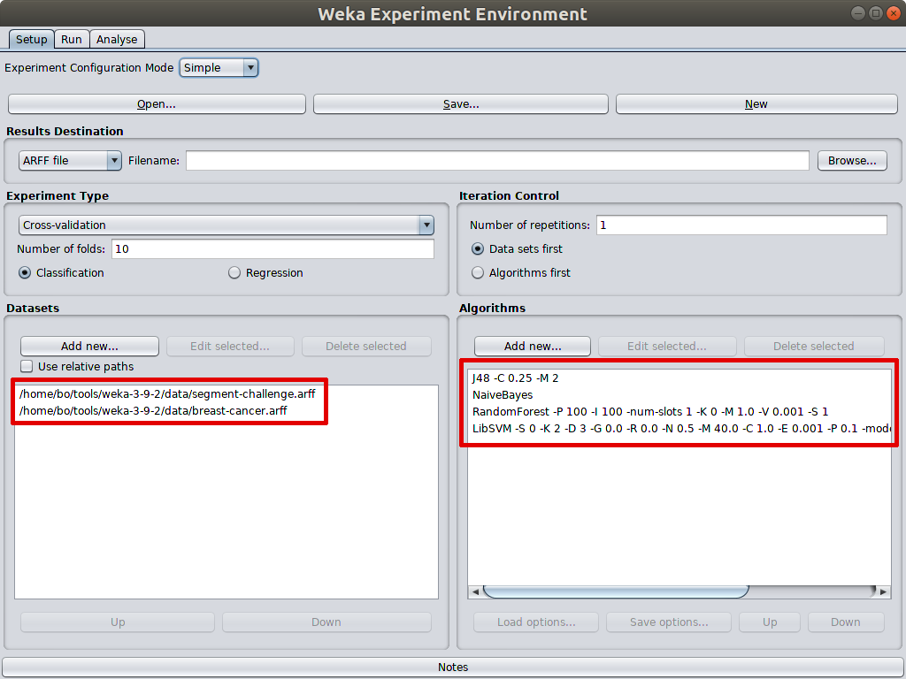Screen dimensions: 906x679
Task: Minimize the Weka Experiment Environment window
Action: (x=858, y=13)
